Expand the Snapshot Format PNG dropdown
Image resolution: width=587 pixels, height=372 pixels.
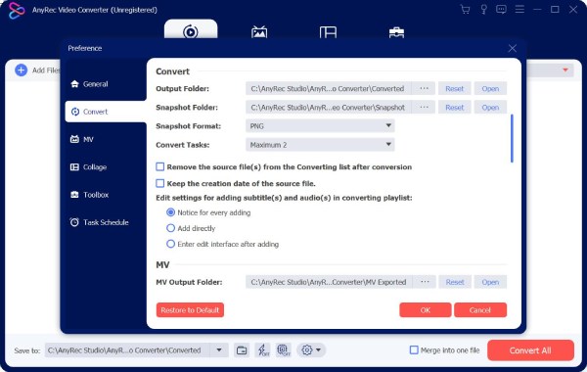[x=320, y=126]
